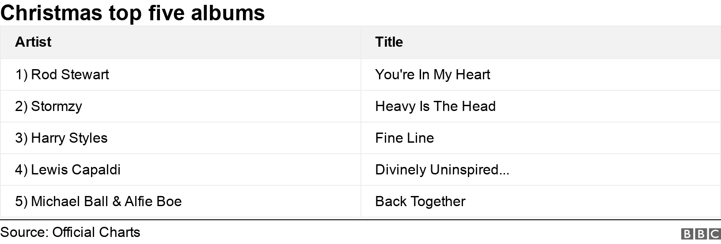
Task: Select the Artist column header
Action: [33, 42]
